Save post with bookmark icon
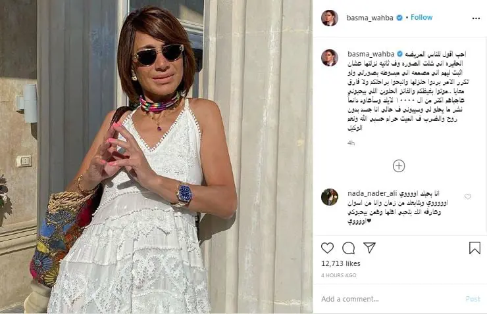Image resolution: width=487 pixels, height=314 pixels. pyautogui.click(x=474, y=248)
